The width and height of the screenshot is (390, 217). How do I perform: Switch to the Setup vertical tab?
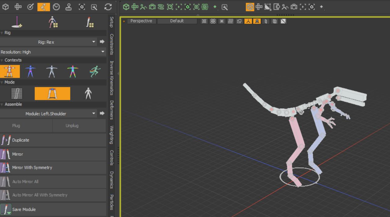coord(111,22)
